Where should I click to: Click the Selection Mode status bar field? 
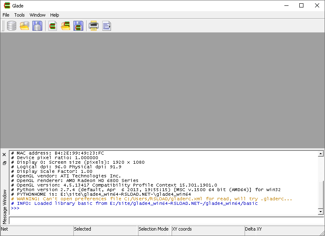point(153,229)
